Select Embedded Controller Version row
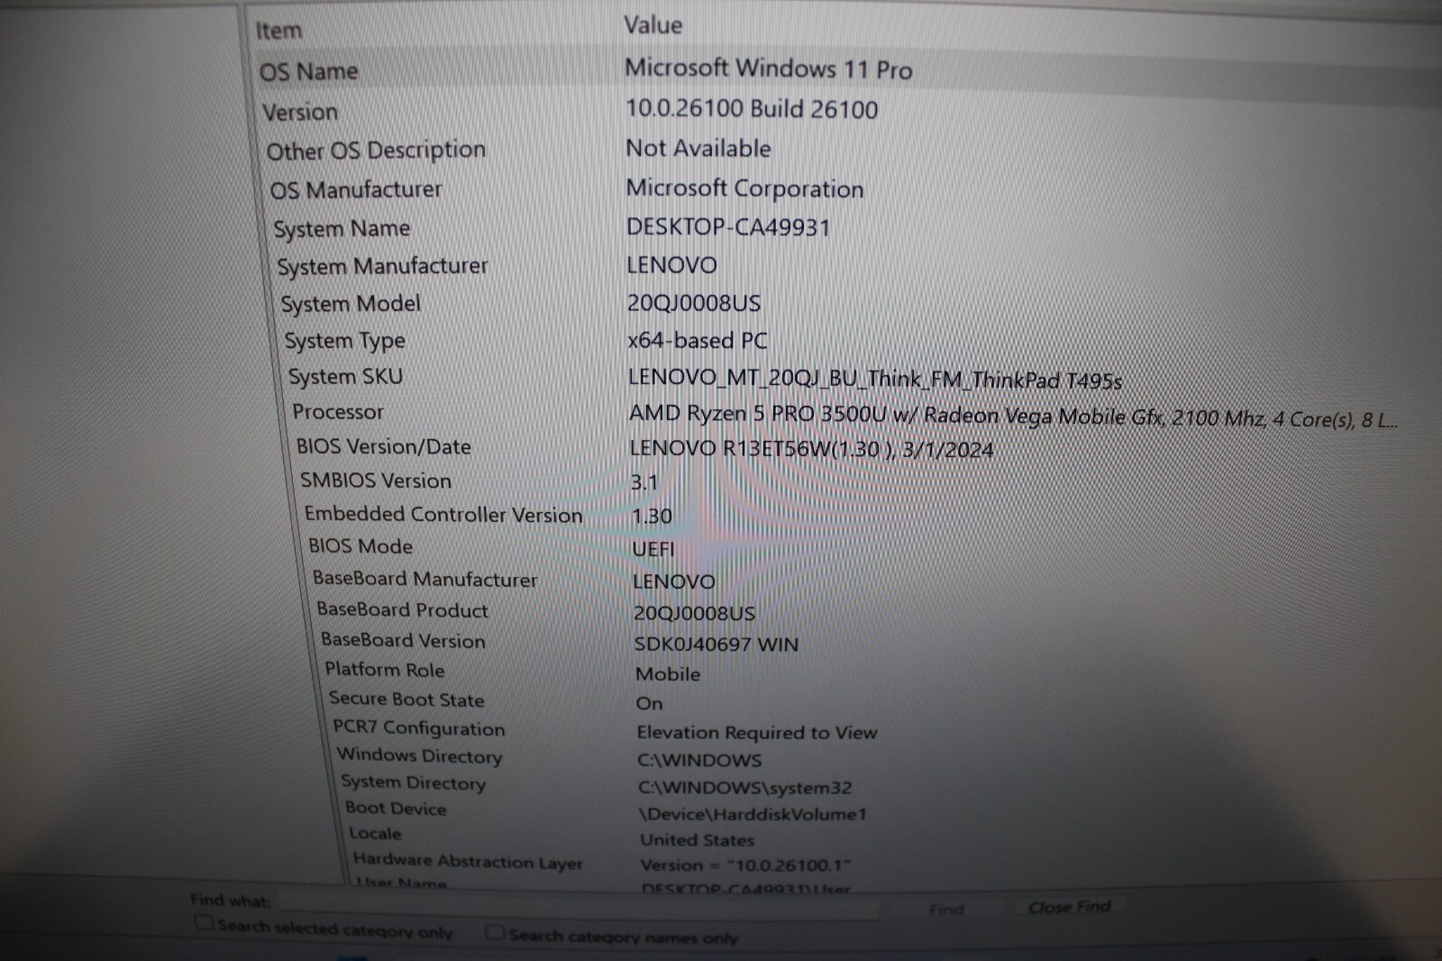This screenshot has height=961, width=1442. (x=443, y=515)
